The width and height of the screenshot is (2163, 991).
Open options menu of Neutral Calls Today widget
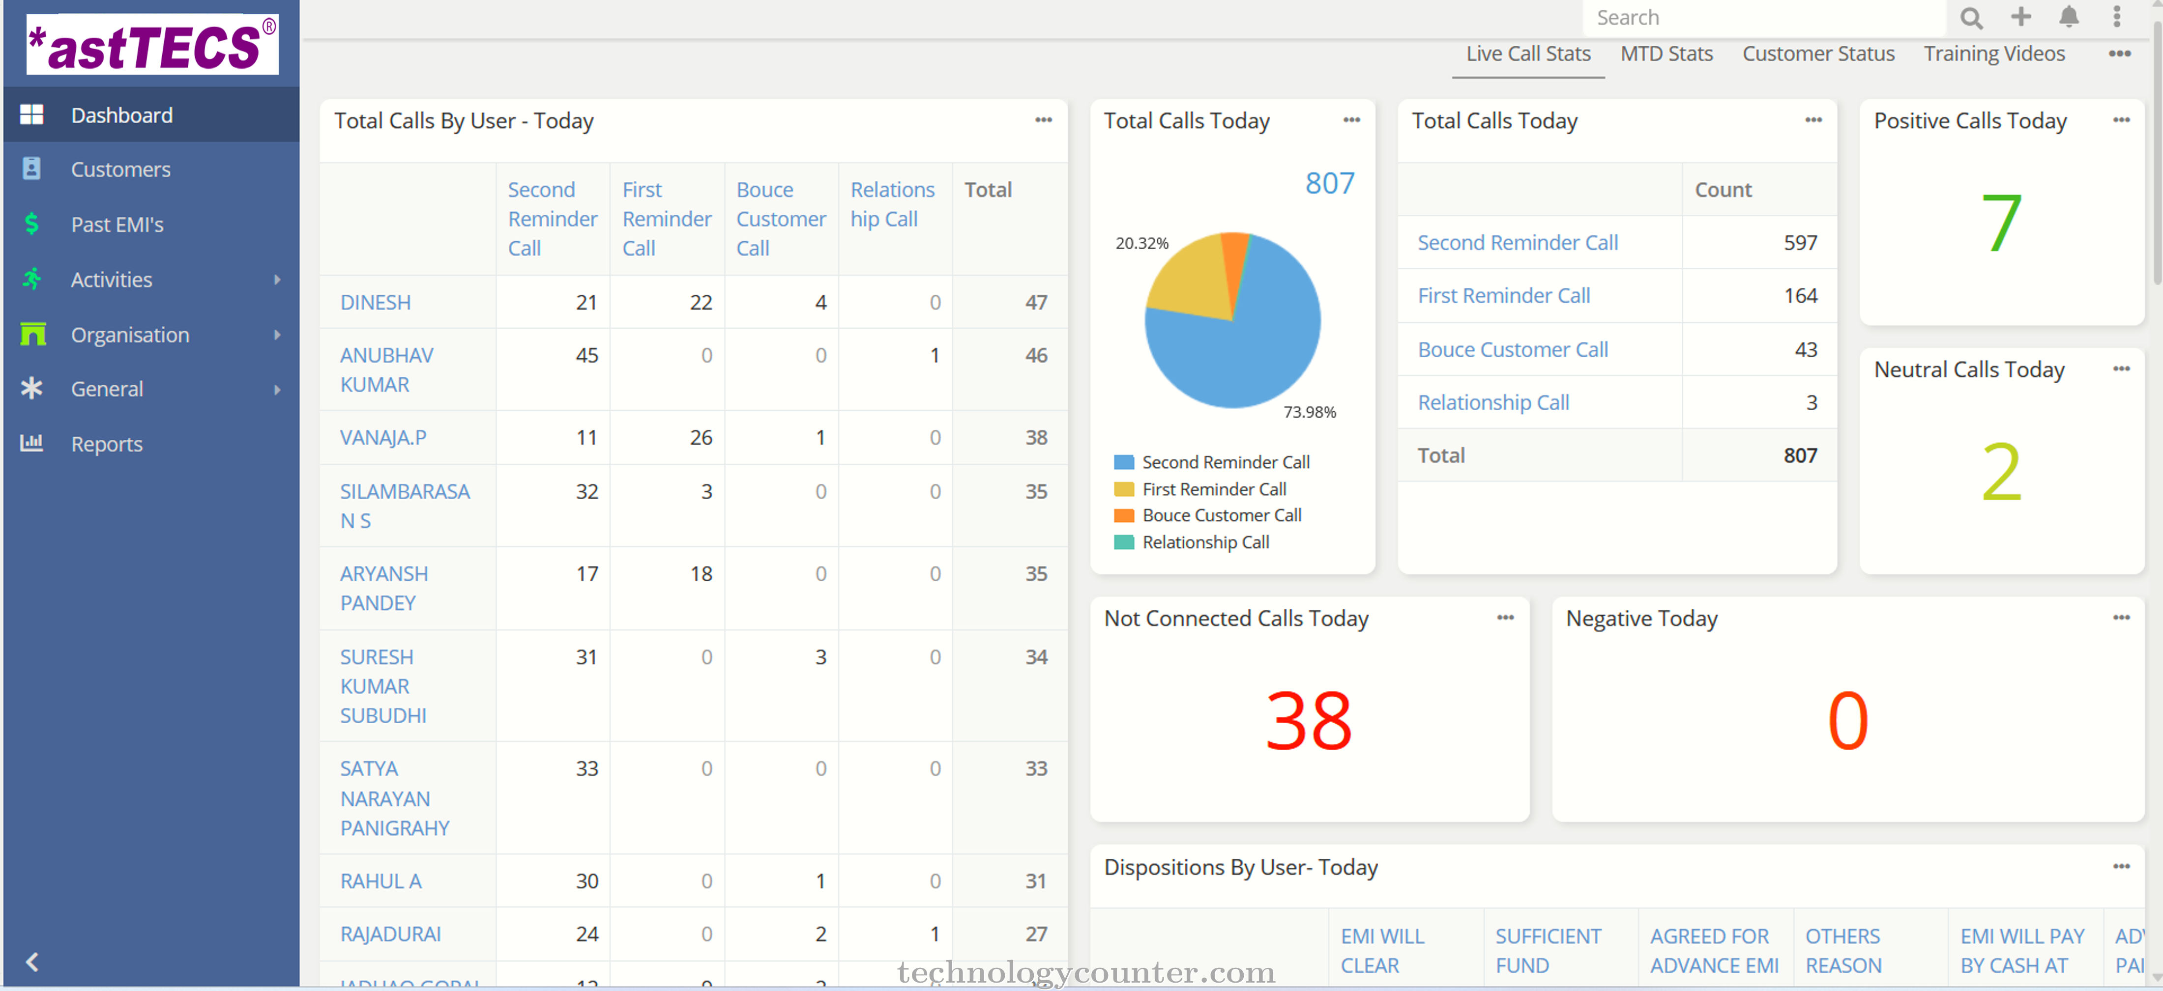[x=2121, y=368]
